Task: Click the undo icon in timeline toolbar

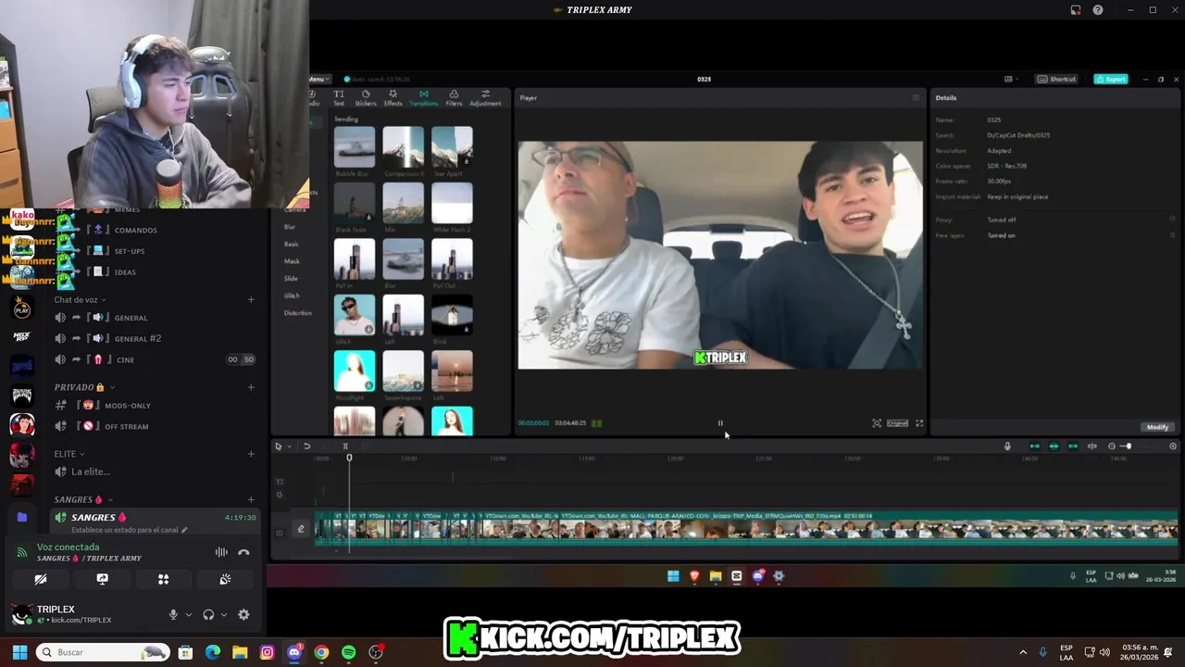Action: tap(306, 447)
